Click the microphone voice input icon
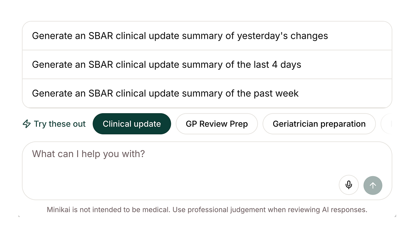 pos(349,185)
